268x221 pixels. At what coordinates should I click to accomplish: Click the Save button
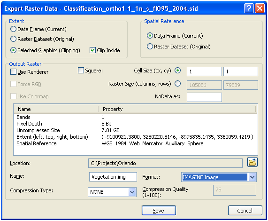[x=159, y=211]
